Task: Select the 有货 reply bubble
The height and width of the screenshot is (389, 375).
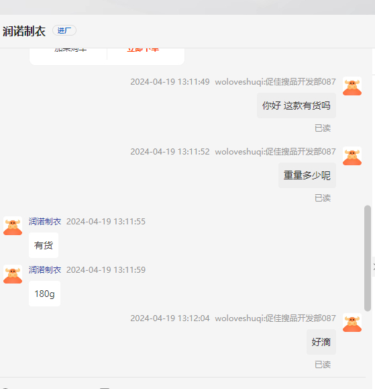Action: (44, 245)
